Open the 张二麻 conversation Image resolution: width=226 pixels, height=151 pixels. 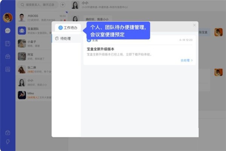coord(34,69)
